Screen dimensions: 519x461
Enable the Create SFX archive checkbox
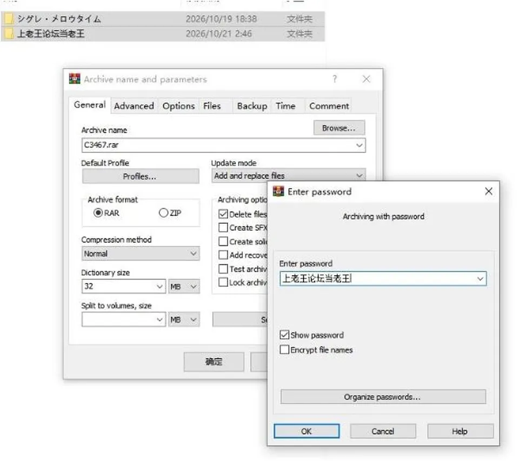click(x=223, y=228)
